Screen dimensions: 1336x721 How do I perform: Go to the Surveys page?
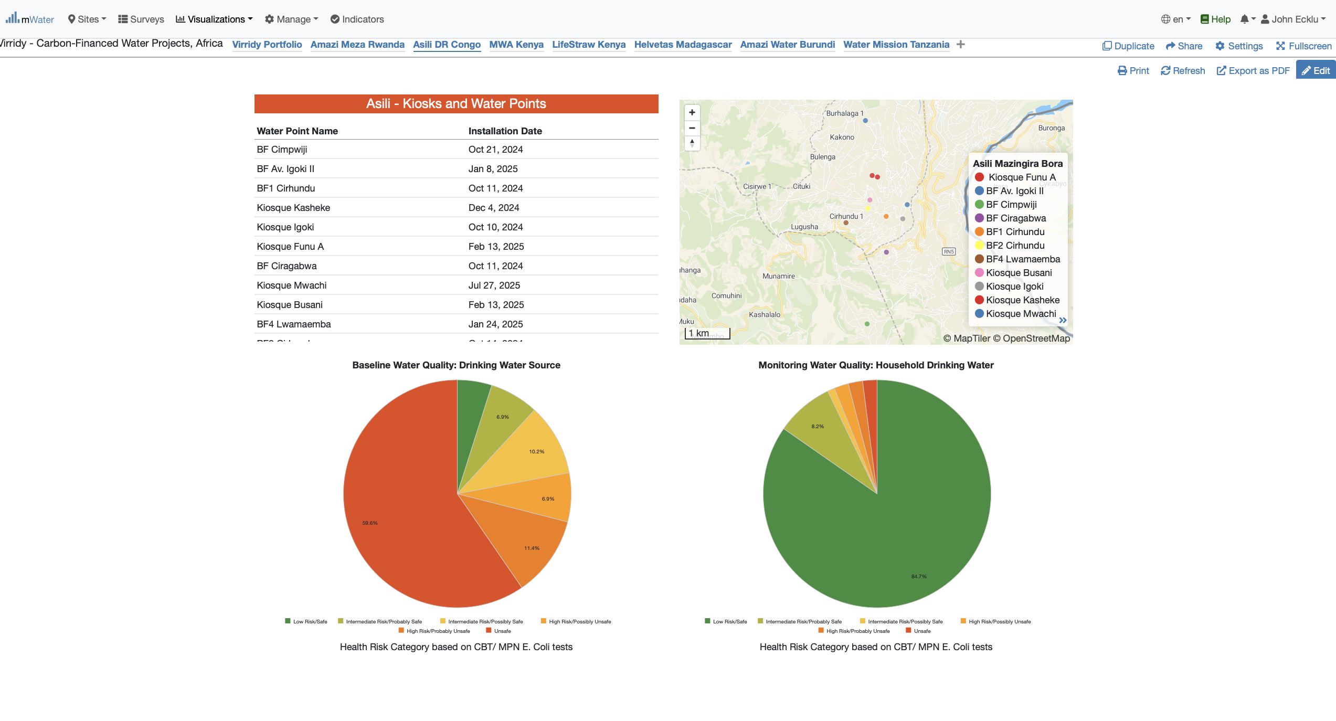coord(141,19)
